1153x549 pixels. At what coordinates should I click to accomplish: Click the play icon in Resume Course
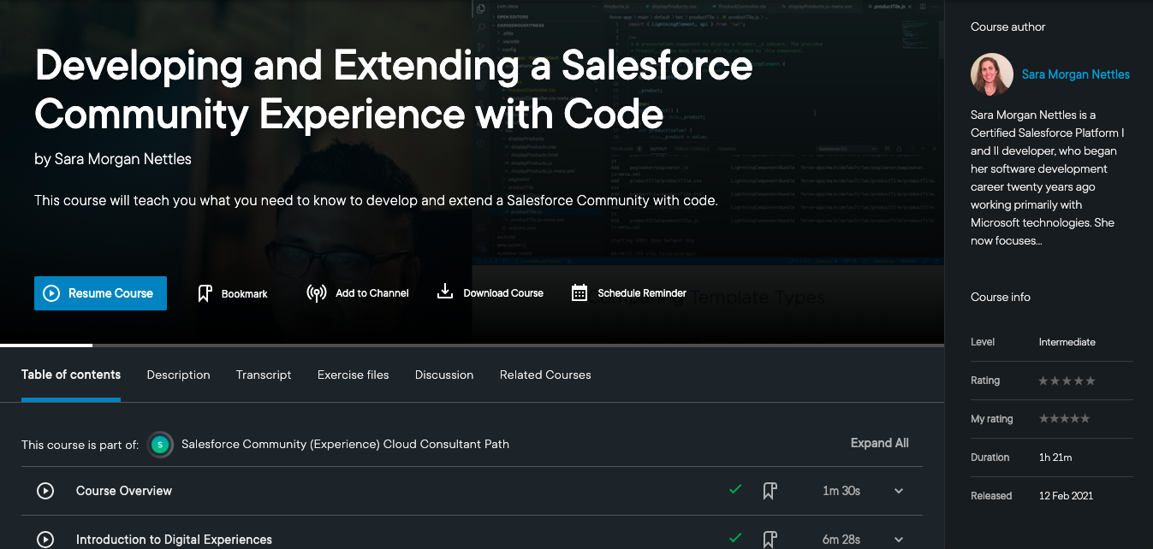51,293
